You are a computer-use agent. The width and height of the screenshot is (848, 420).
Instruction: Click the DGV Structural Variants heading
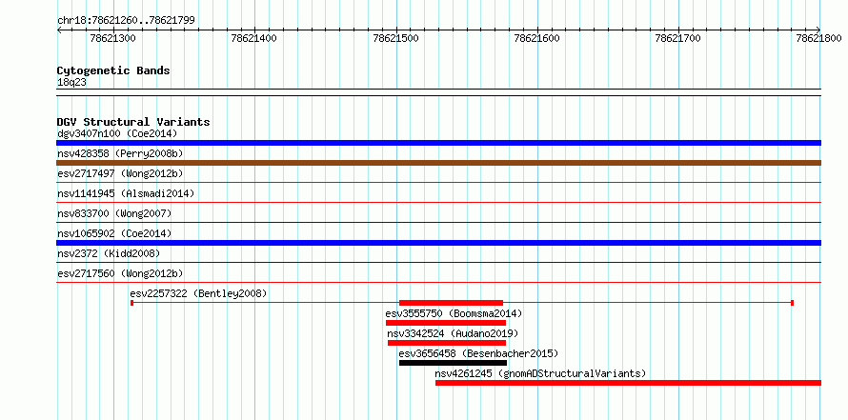(133, 122)
